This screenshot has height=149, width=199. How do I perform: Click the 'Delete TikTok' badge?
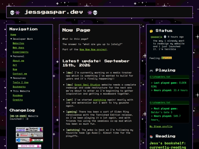[x=29, y=146]
